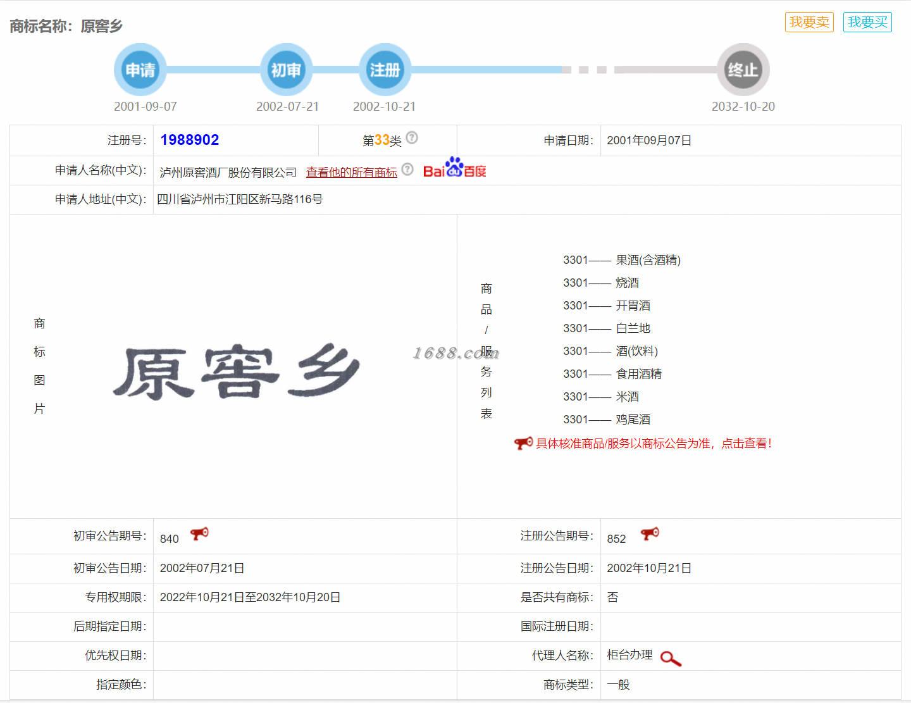Click 初审公告日期 value 2002年07月21日
This screenshot has width=911, height=703.
(x=202, y=568)
